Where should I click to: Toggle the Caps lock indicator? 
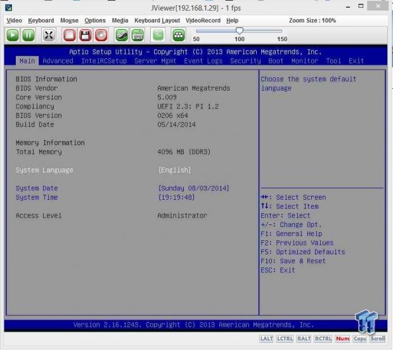tap(360, 339)
